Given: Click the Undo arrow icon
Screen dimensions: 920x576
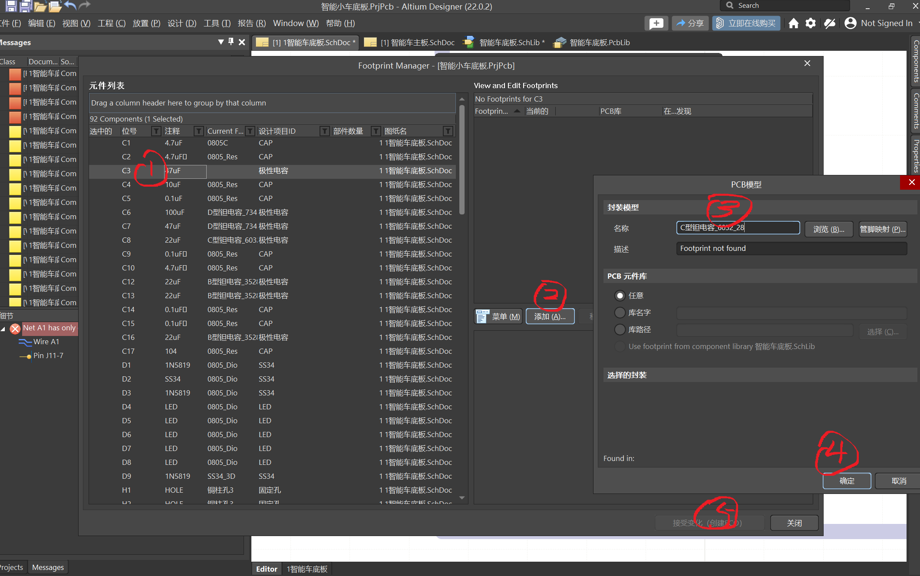Looking at the screenshot, I should click(70, 6).
